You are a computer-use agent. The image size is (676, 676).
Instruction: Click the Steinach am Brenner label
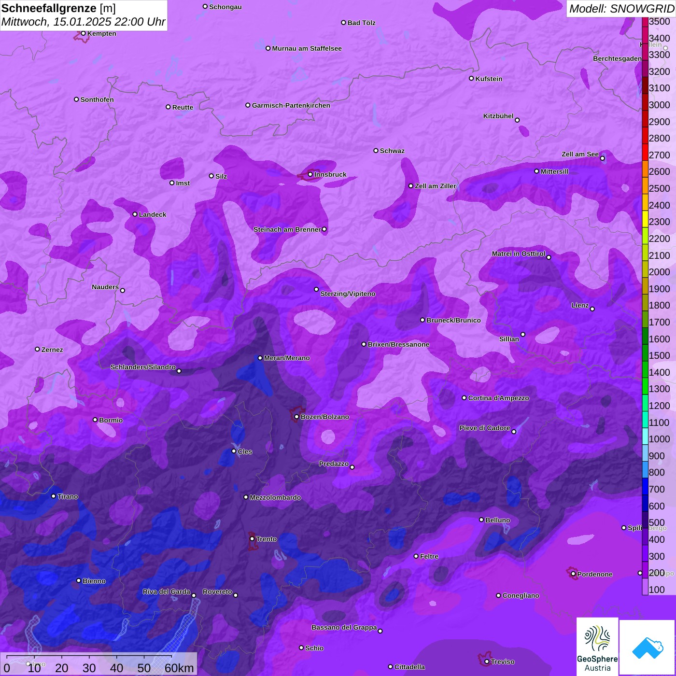[287, 229]
